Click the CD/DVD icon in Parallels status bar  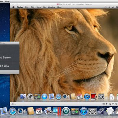pos(110,104)
